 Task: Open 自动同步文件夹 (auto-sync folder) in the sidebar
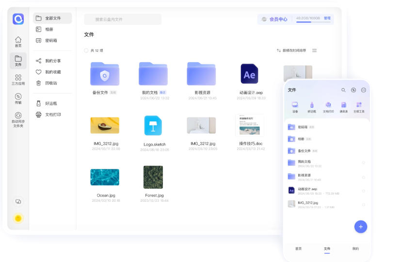[x=18, y=119]
